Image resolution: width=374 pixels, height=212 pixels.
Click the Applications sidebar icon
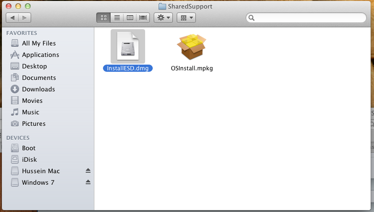click(x=15, y=55)
